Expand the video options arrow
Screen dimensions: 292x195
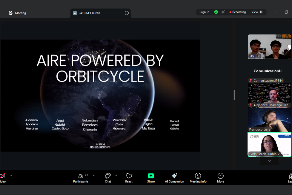point(11,176)
